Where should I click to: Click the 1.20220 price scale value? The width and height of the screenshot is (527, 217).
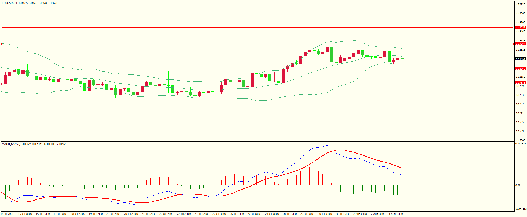[x=520, y=4]
